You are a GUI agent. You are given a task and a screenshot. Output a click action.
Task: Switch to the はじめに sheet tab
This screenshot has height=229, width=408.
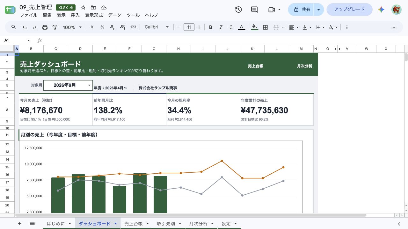[x=59, y=224]
